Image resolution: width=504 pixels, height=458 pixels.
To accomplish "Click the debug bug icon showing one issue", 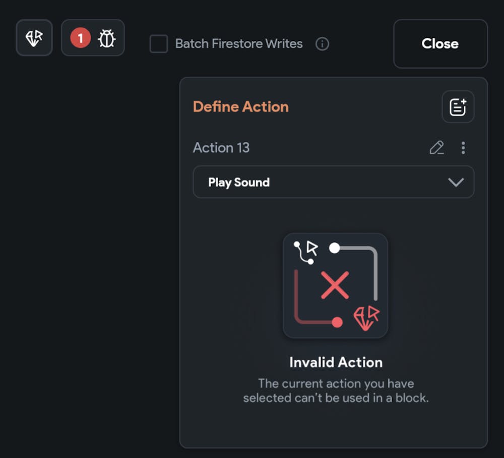I will click(107, 37).
